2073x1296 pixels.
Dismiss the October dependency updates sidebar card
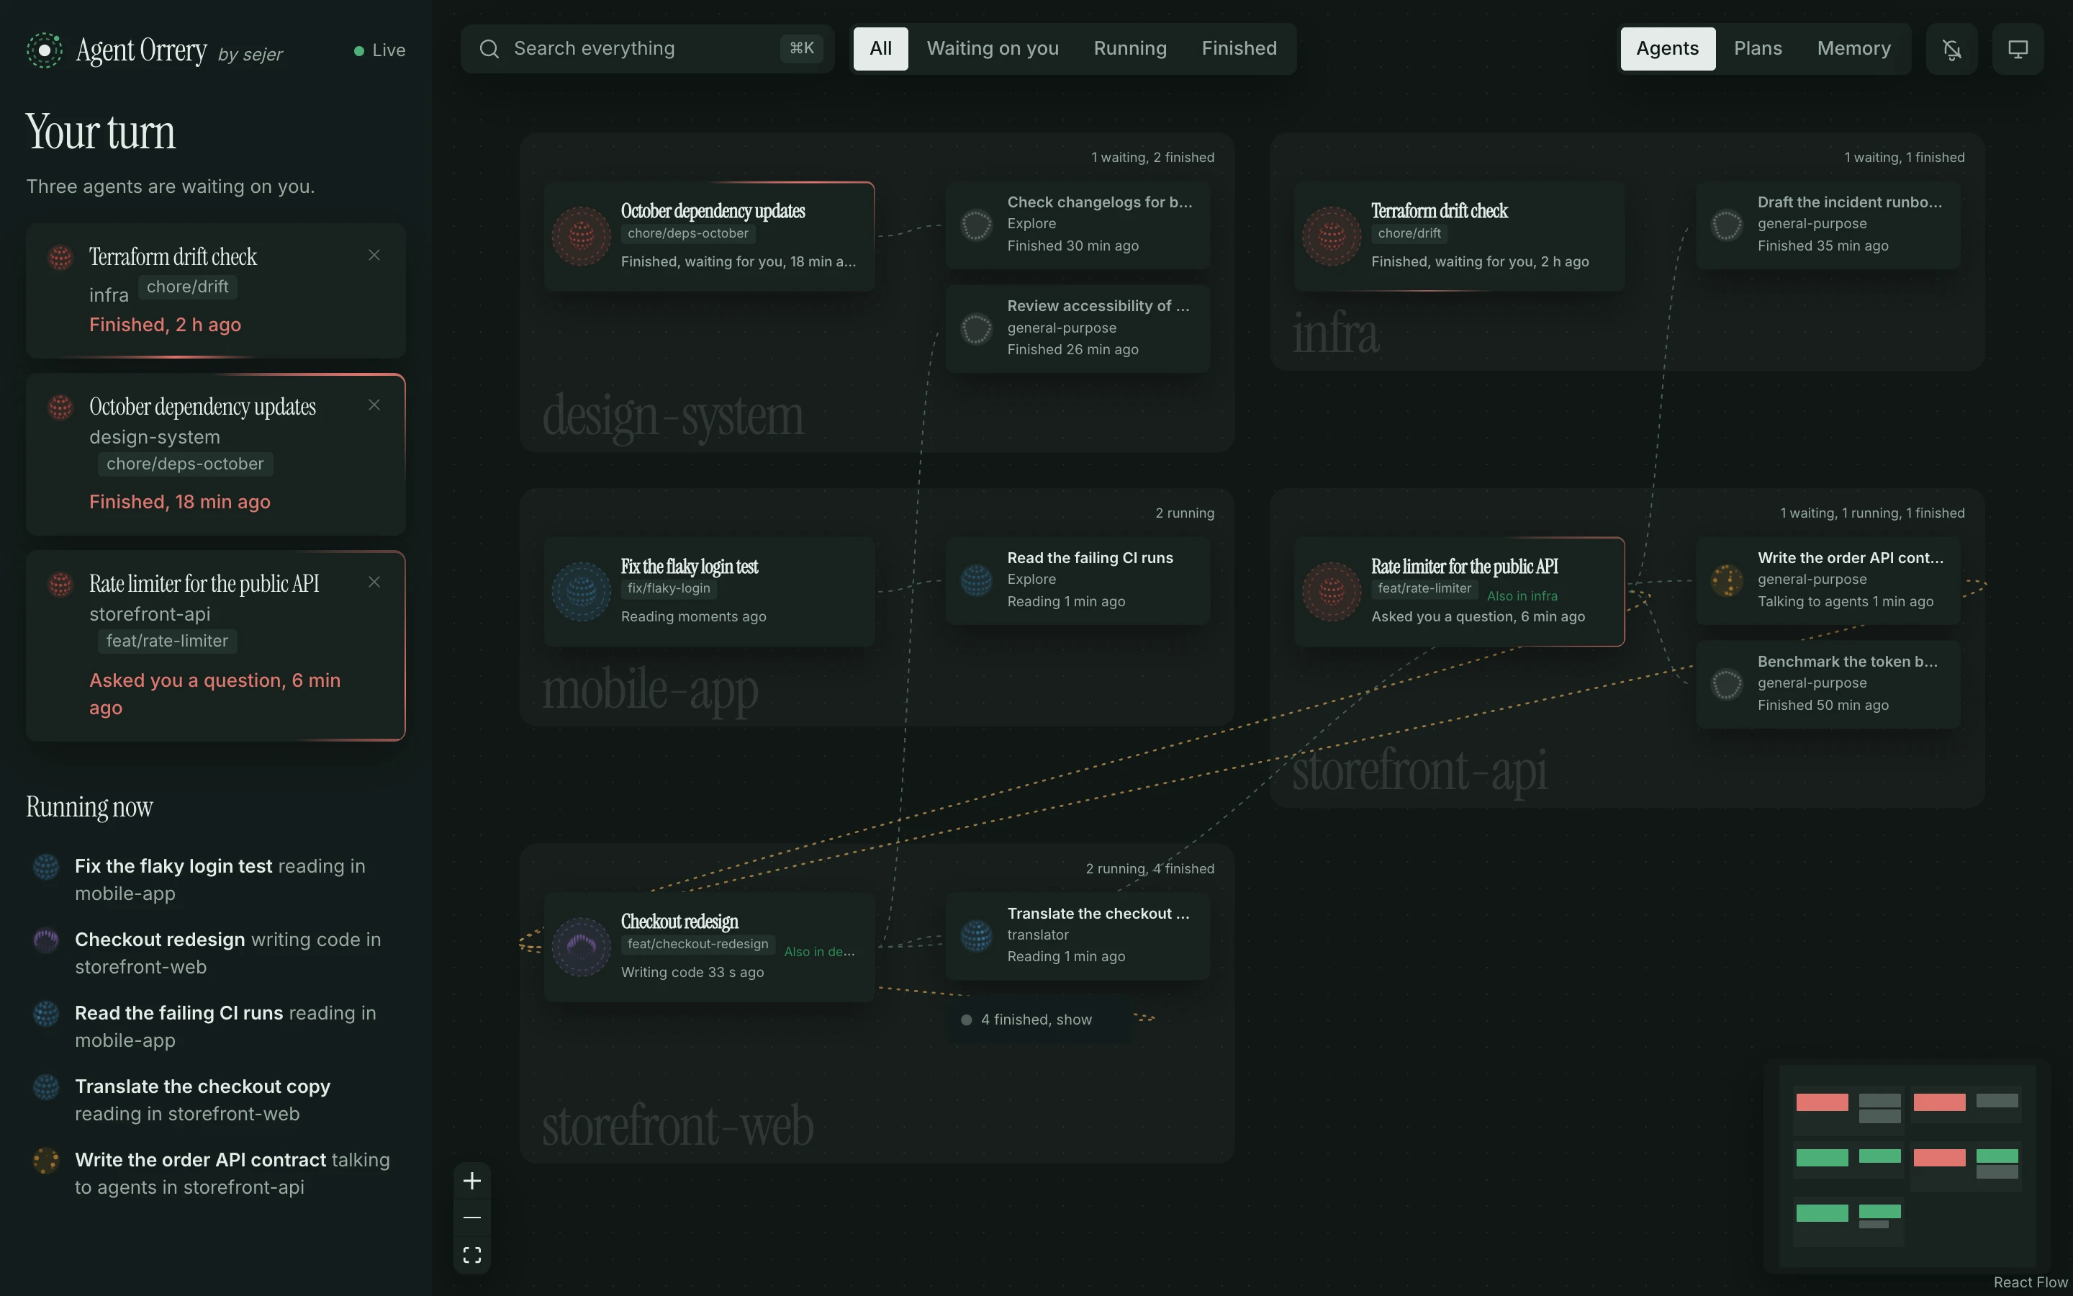coord(374,405)
